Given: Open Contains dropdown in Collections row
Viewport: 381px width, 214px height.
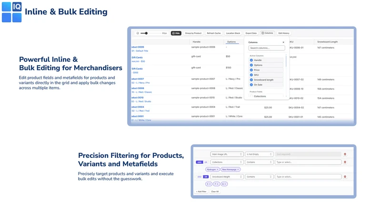Looking at the screenshot, I should tap(259, 162).
